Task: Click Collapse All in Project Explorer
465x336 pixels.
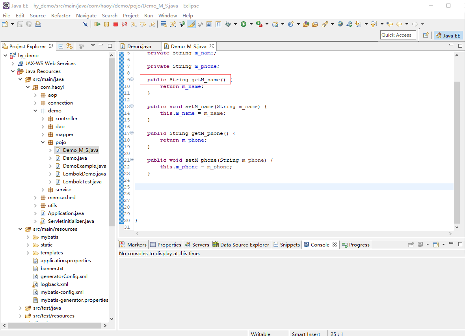Action: point(61,46)
